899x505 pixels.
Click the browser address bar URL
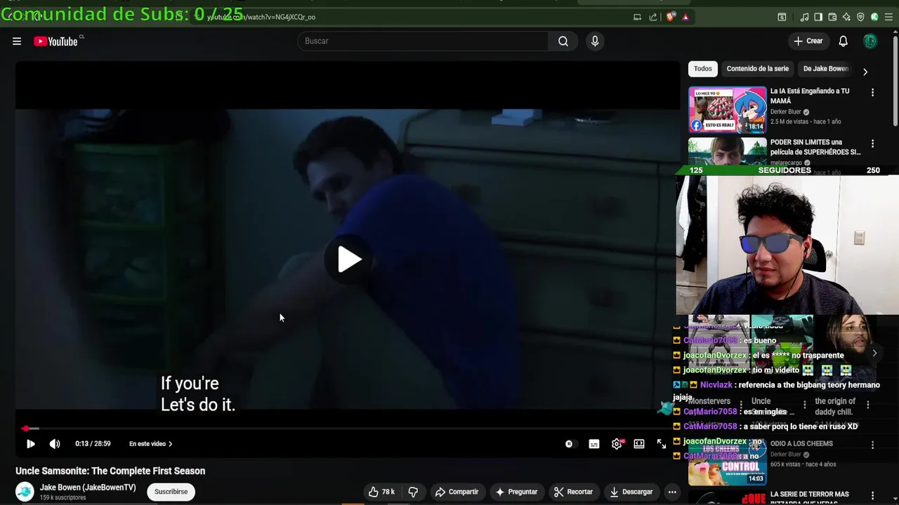click(x=261, y=17)
